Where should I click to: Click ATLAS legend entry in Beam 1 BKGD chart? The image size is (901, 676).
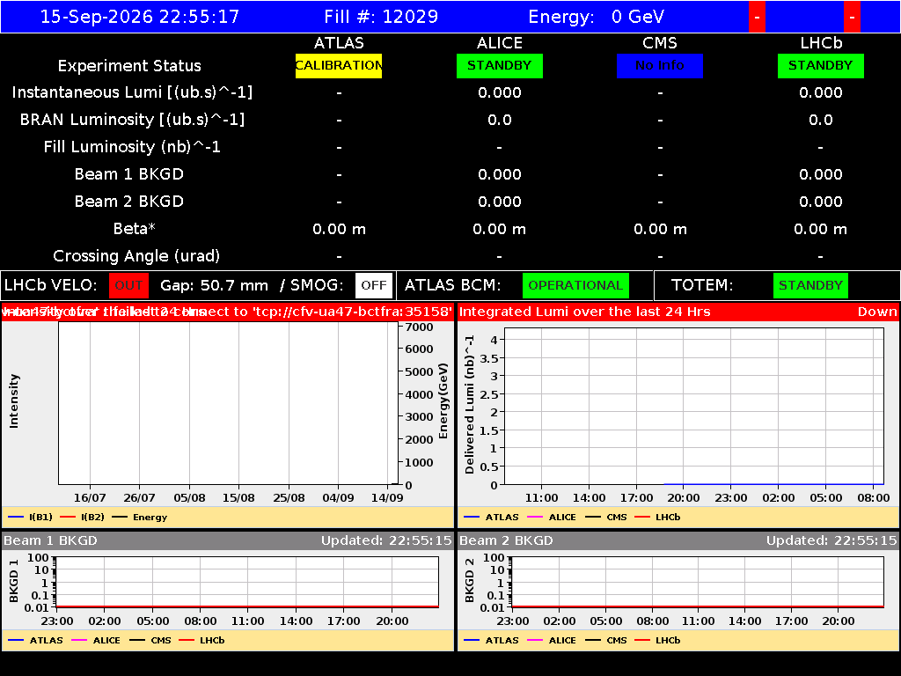point(35,640)
